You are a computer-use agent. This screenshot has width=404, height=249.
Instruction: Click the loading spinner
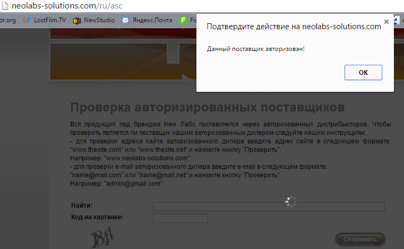290,202
